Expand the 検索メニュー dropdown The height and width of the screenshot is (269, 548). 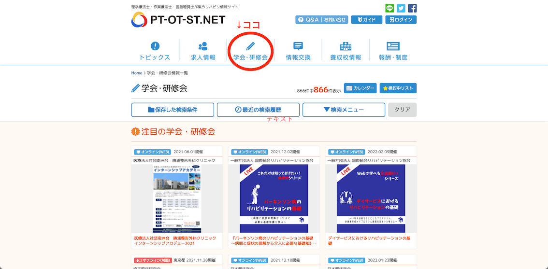344,110
